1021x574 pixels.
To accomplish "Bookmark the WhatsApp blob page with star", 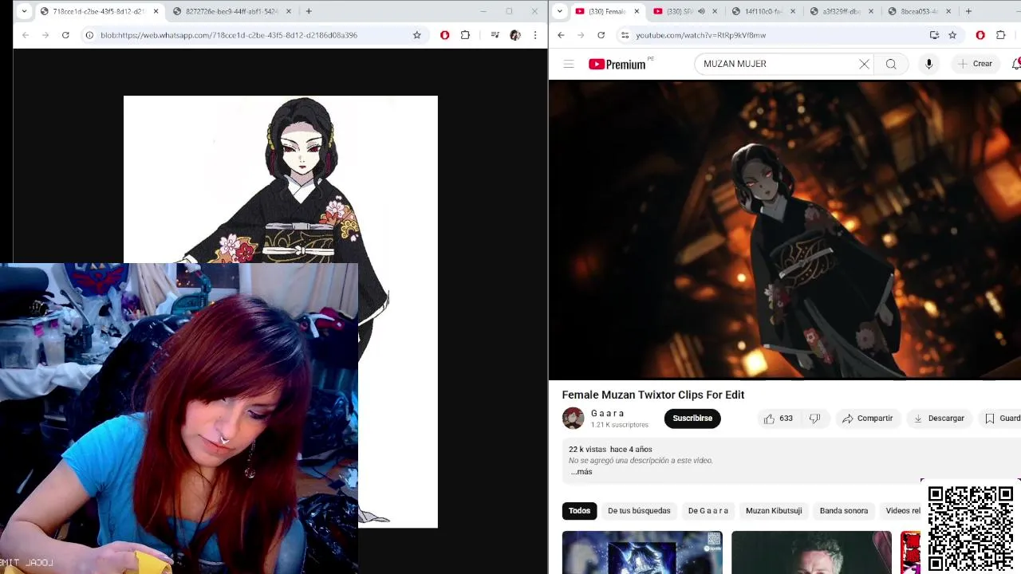I will pos(416,35).
